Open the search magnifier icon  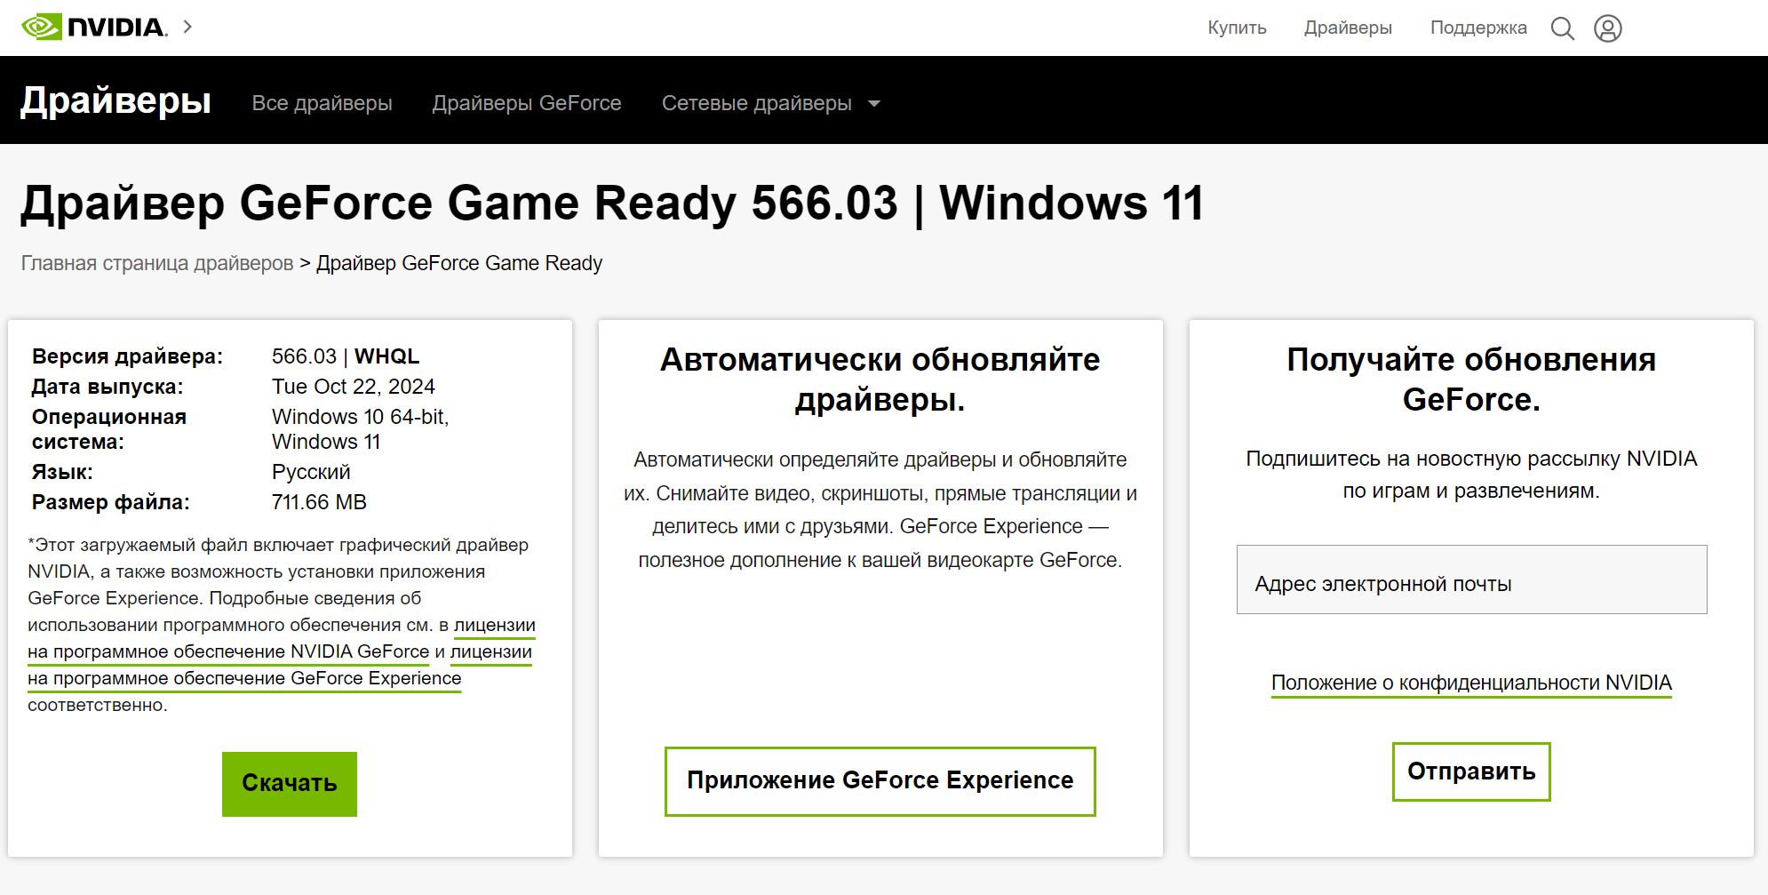point(1562,28)
